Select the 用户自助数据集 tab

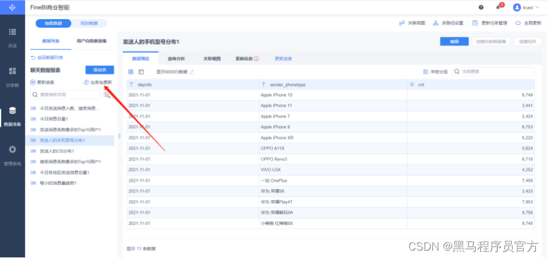pyautogui.click(x=92, y=41)
